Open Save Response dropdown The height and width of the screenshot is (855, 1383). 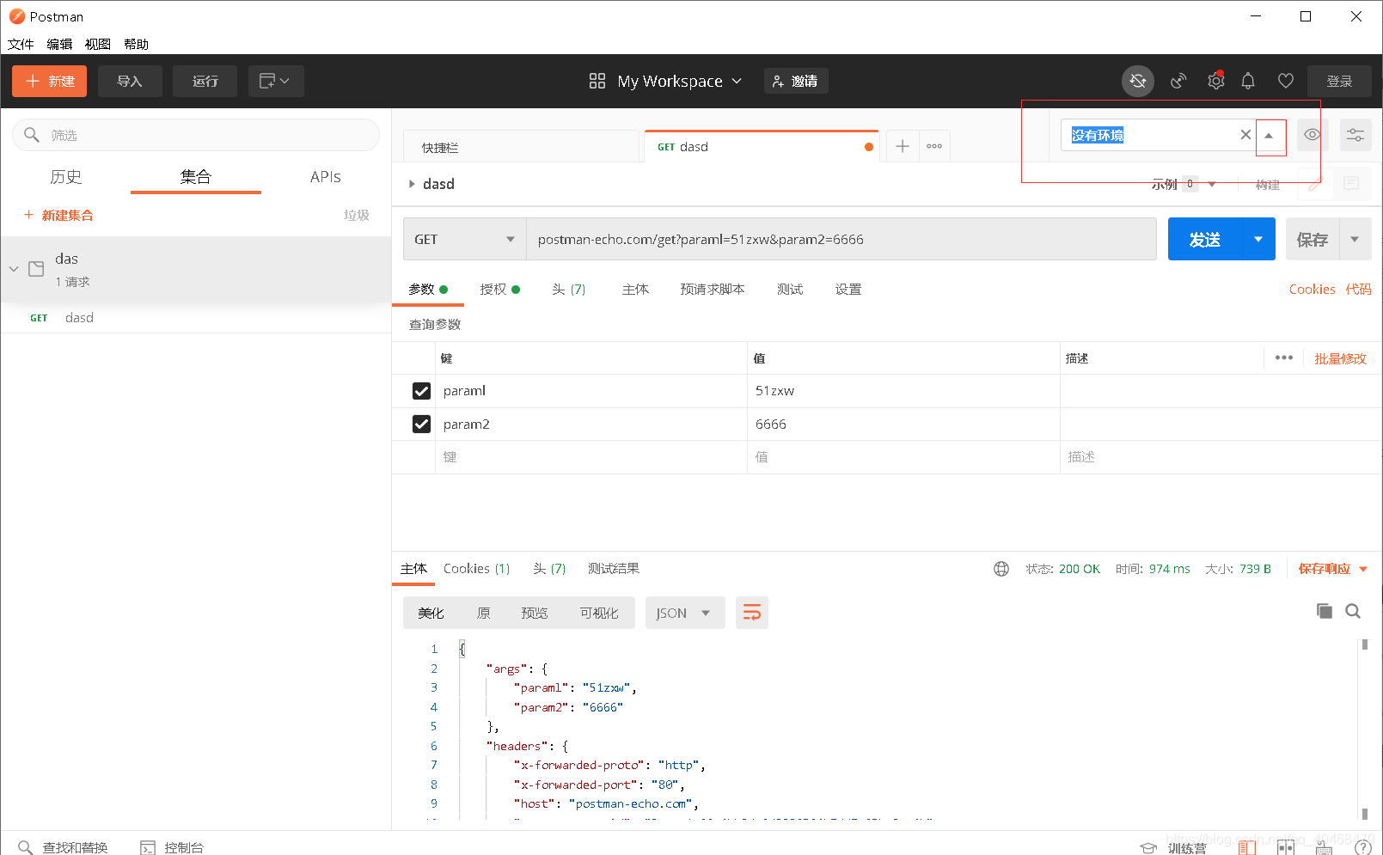click(1332, 569)
